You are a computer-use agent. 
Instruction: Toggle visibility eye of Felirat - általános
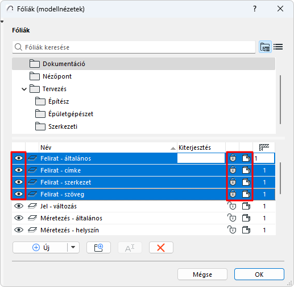coord(19,158)
